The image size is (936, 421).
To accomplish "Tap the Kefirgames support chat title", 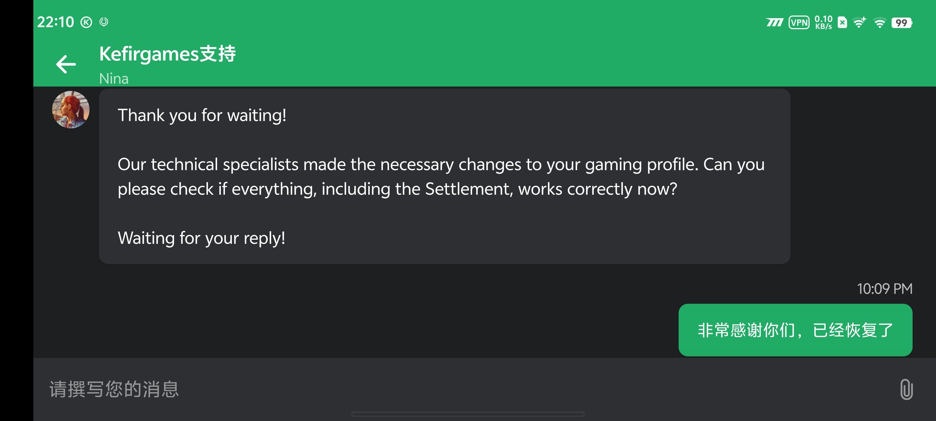I will point(168,54).
